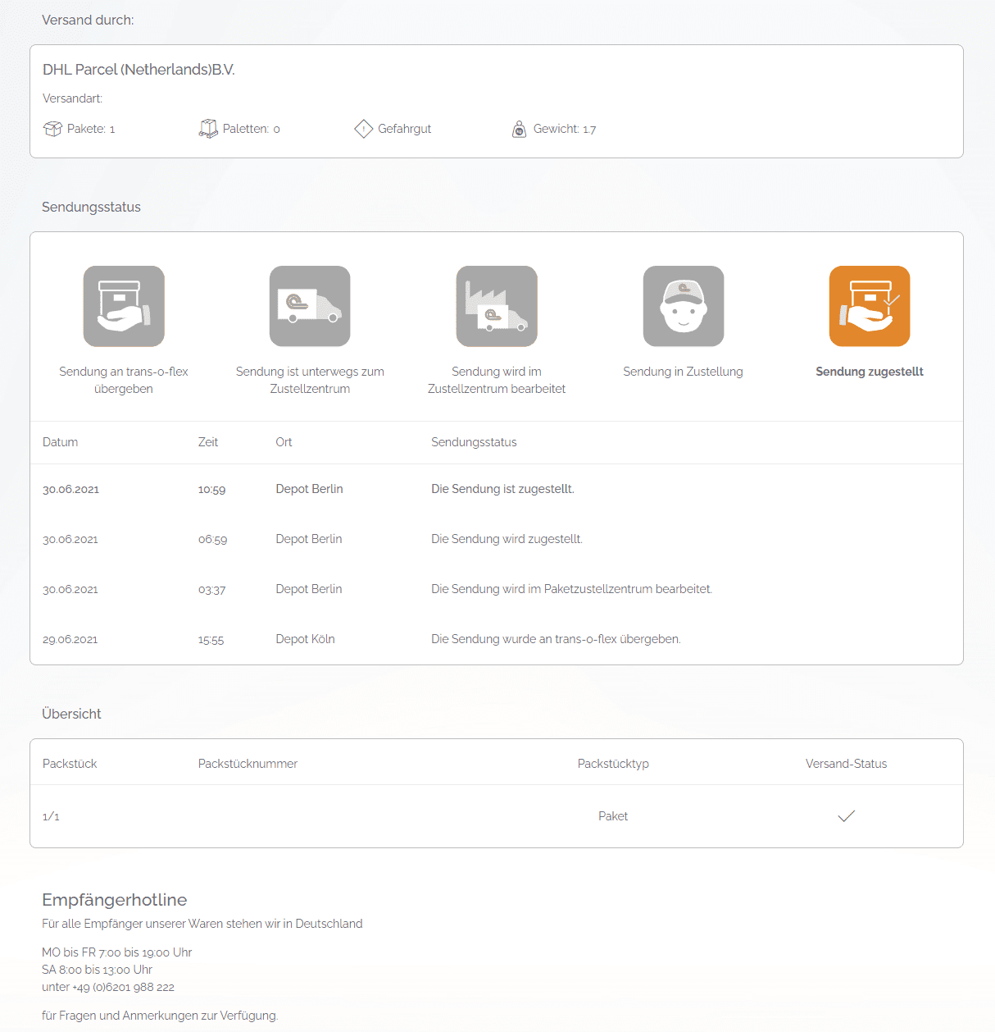The image size is (995, 1032).
Task: Click the 'DHL Parcel (Netherlands)B.V.' carrier name
Action: click(x=139, y=70)
